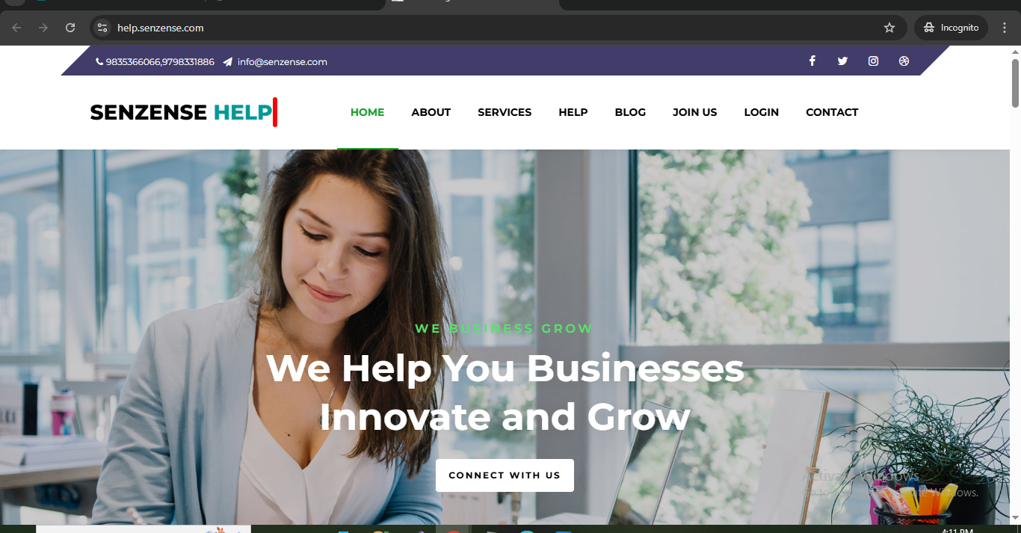
Task: Navigate to the LOGIN page
Action: click(x=761, y=112)
